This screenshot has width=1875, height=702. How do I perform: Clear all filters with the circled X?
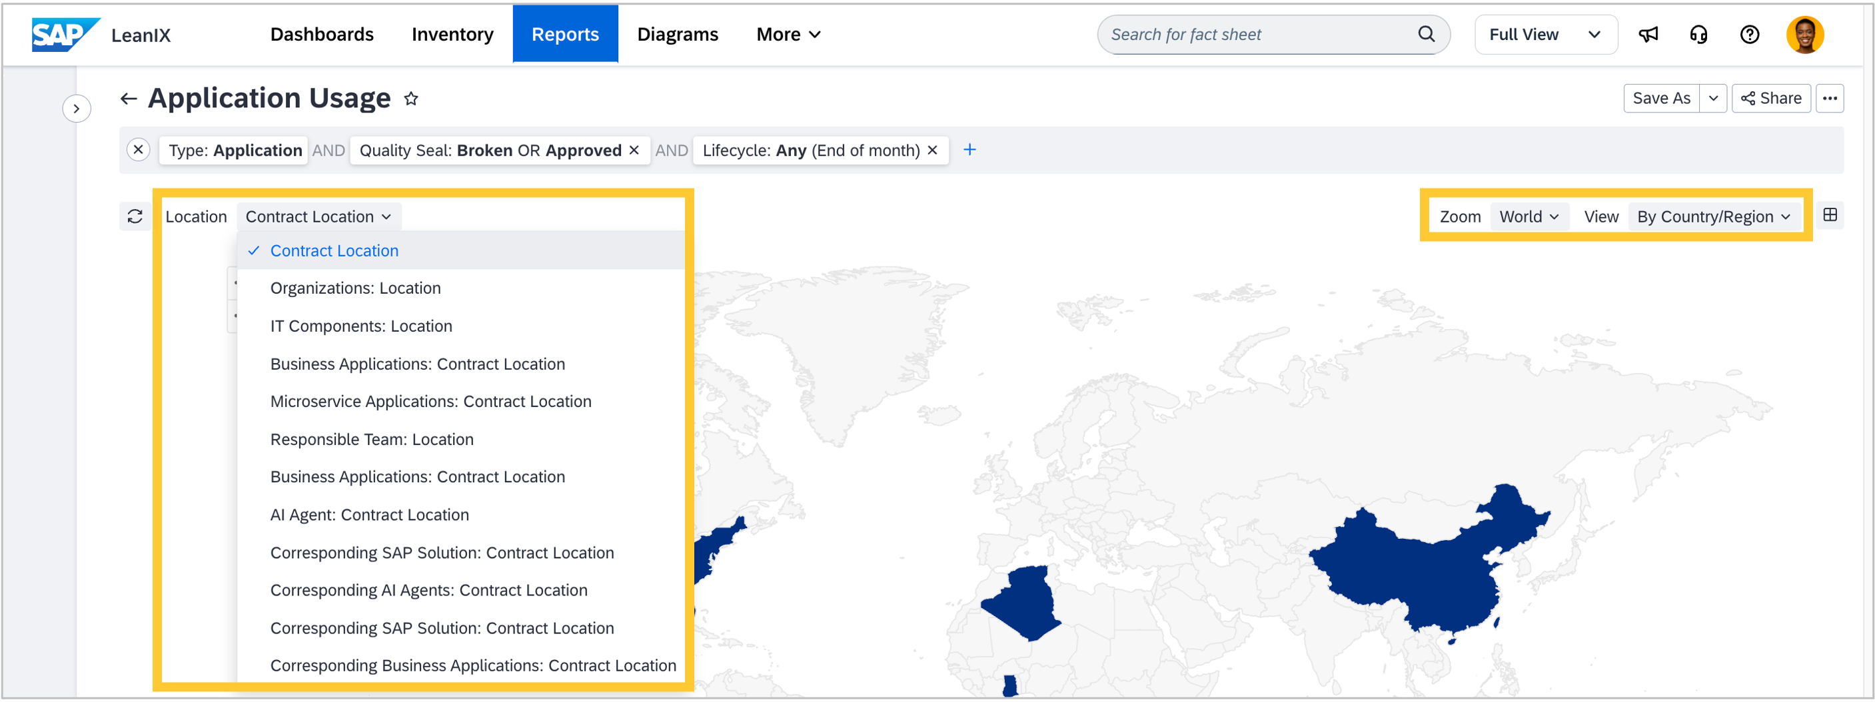pos(139,150)
